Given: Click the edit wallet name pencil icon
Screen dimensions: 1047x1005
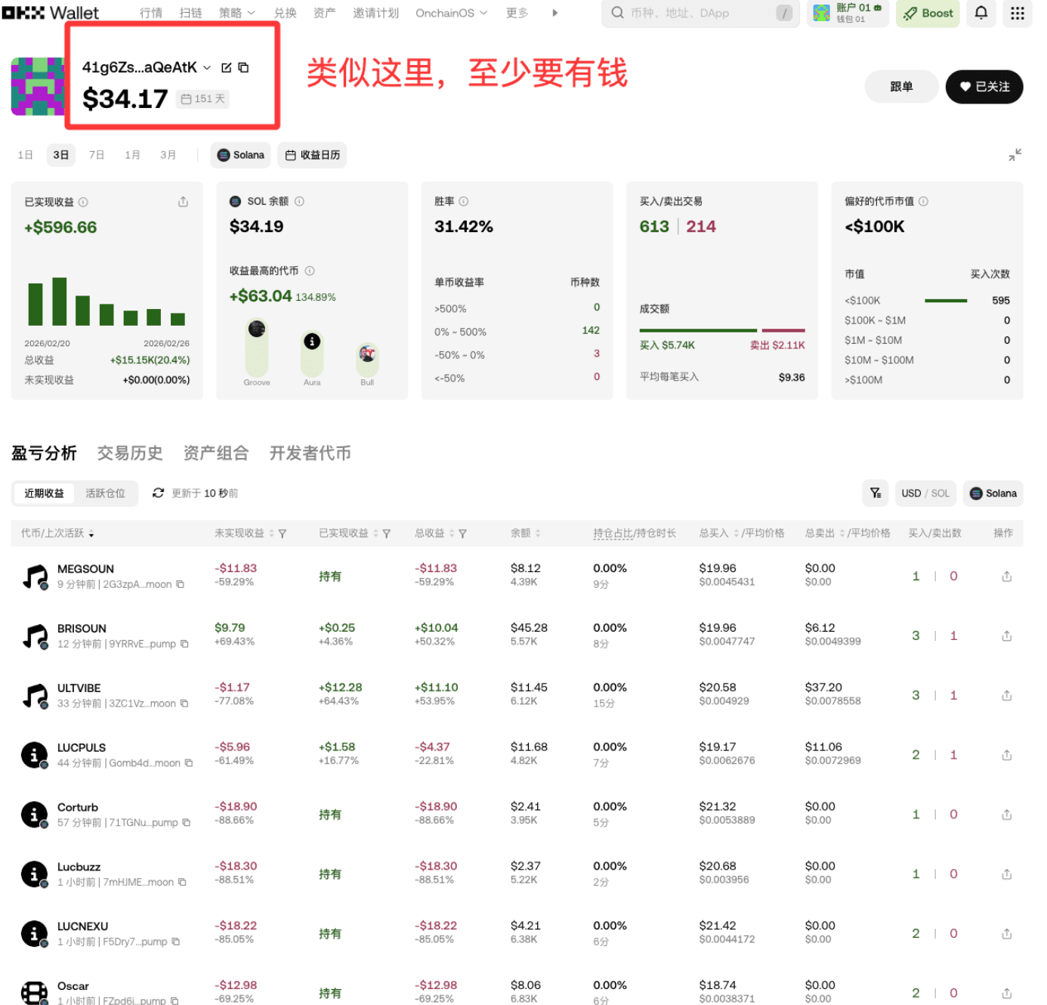Looking at the screenshot, I should [x=226, y=67].
